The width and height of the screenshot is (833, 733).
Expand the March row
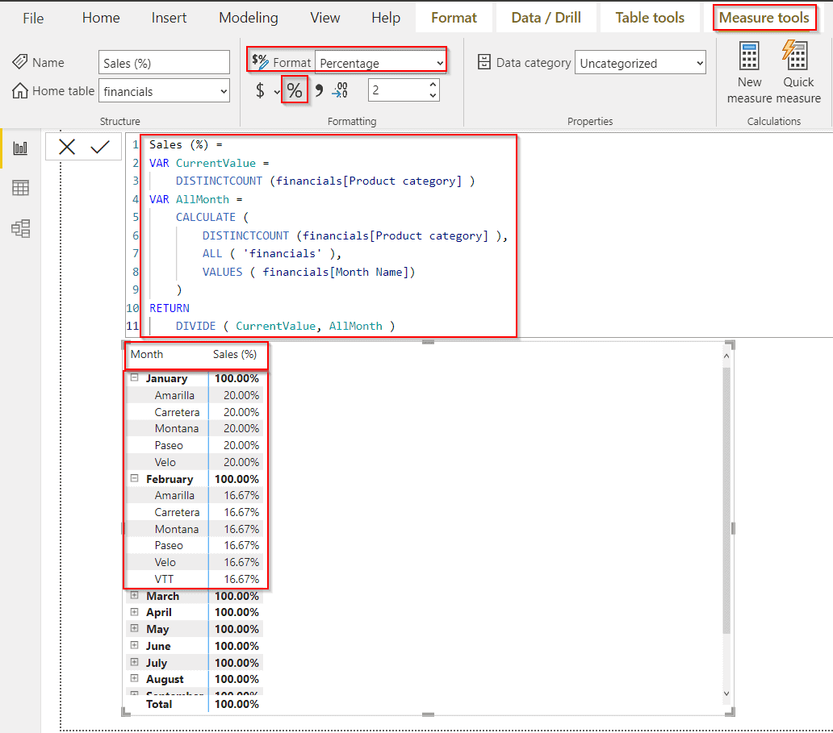pyautogui.click(x=135, y=596)
